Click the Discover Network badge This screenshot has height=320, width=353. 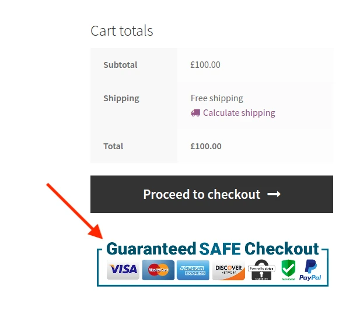[x=228, y=270]
